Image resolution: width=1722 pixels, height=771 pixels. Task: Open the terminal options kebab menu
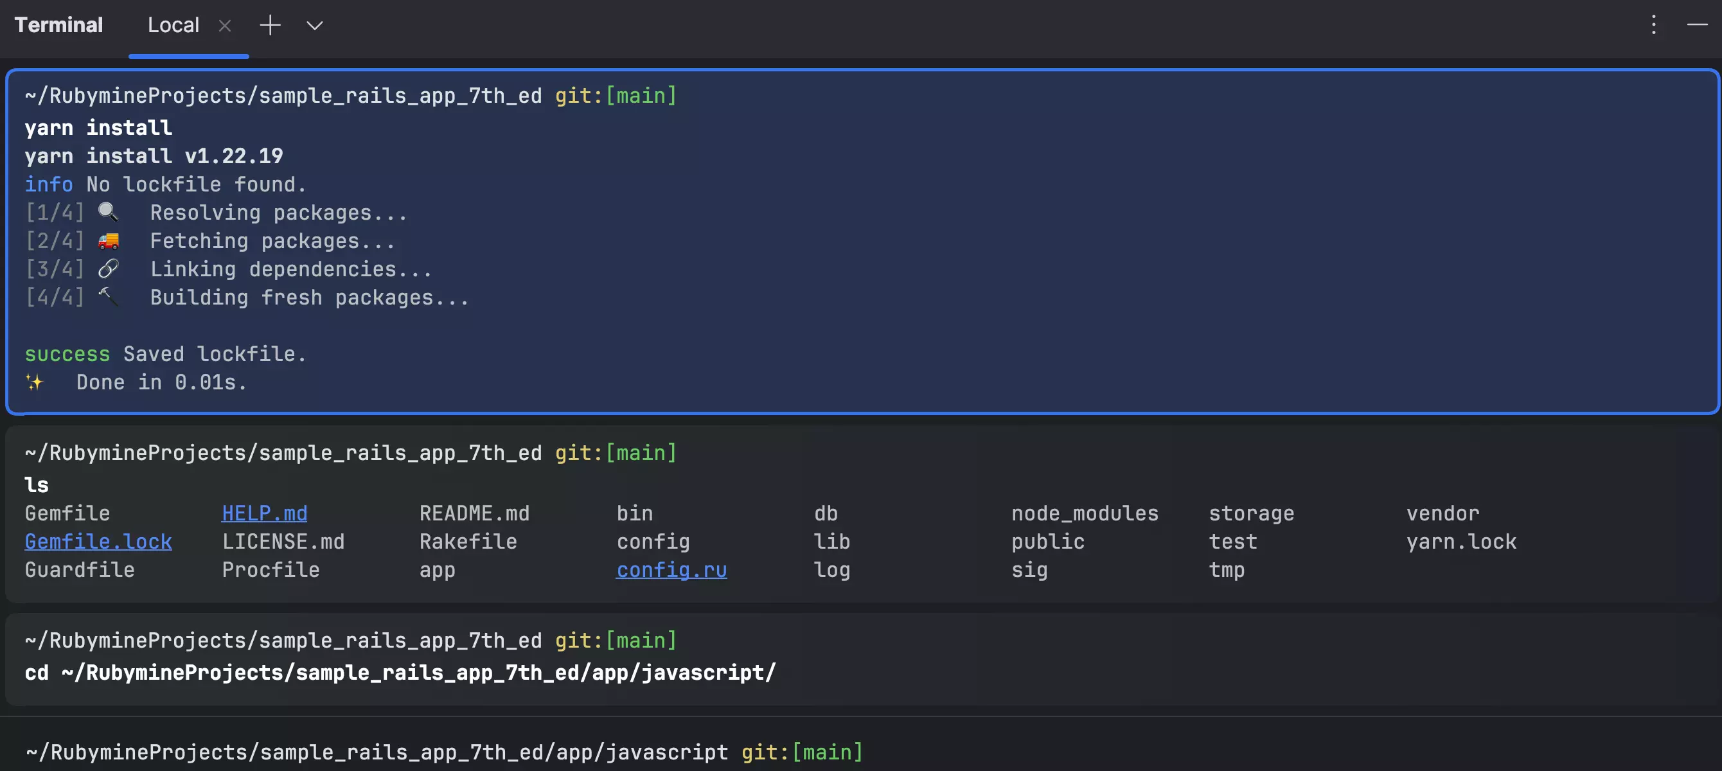coord(1653,25)
